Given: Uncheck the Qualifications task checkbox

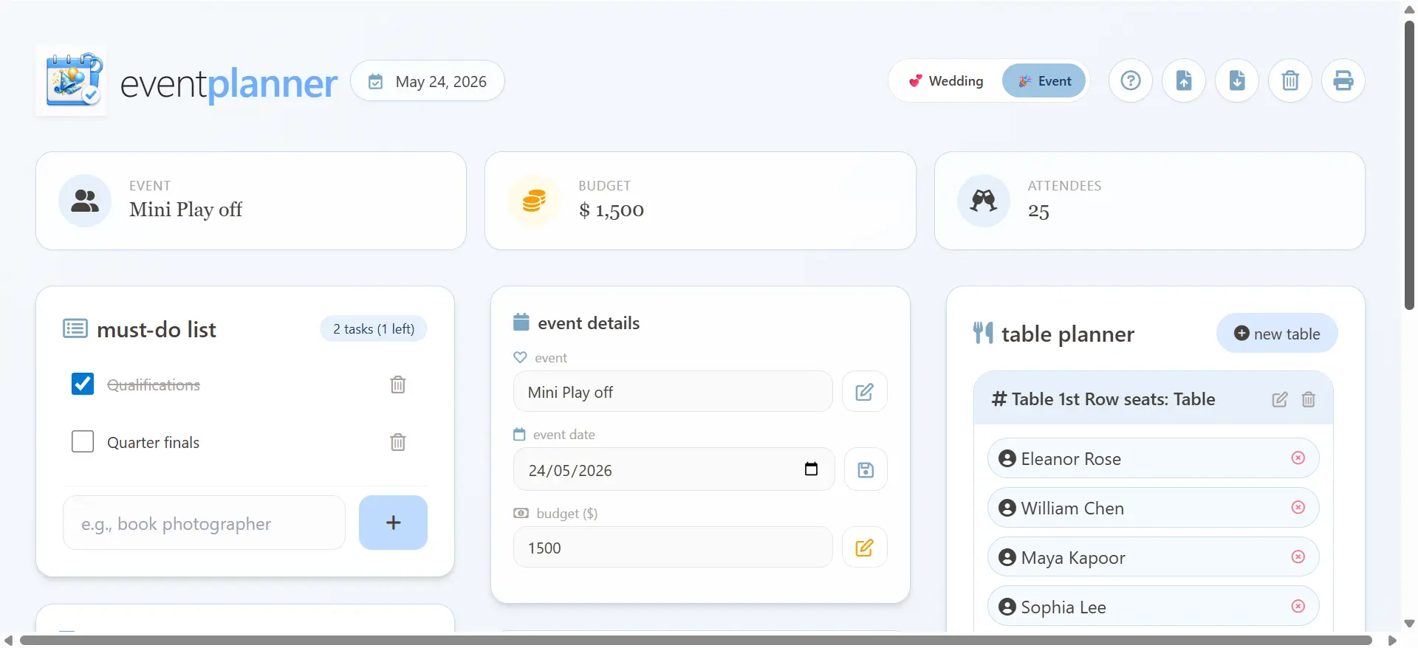Looking at the screenshot, I should (x=83, y=384).
